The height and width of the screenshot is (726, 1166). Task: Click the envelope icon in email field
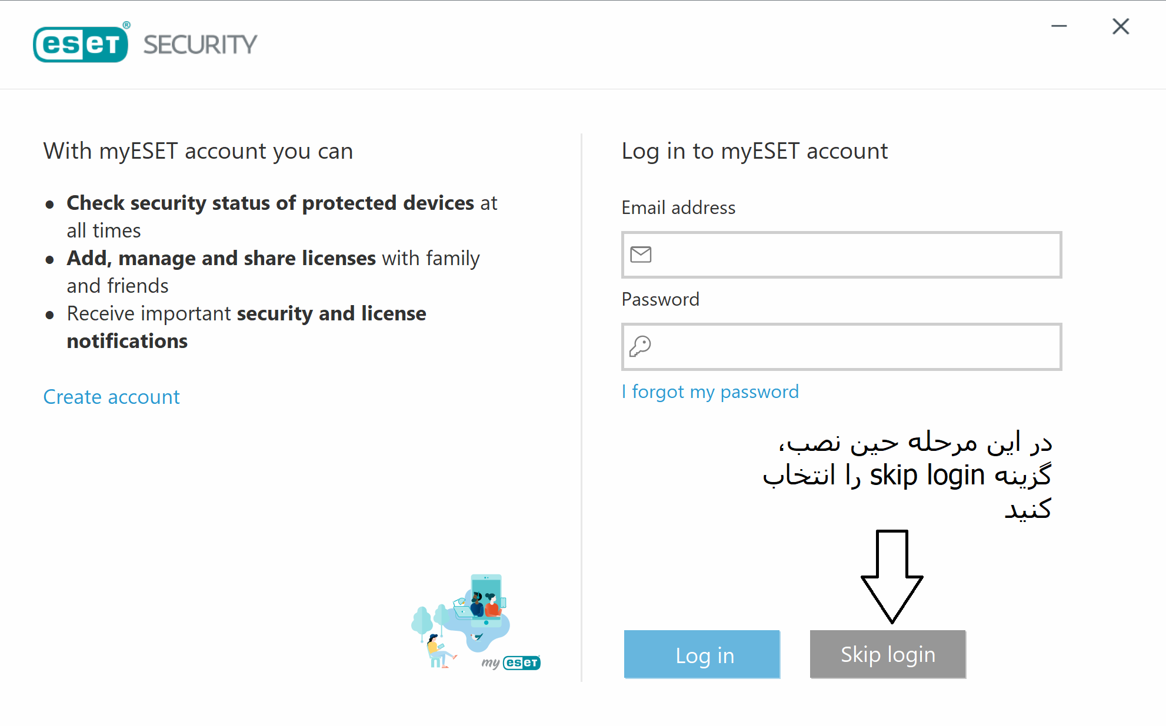[x=641, y=255]
